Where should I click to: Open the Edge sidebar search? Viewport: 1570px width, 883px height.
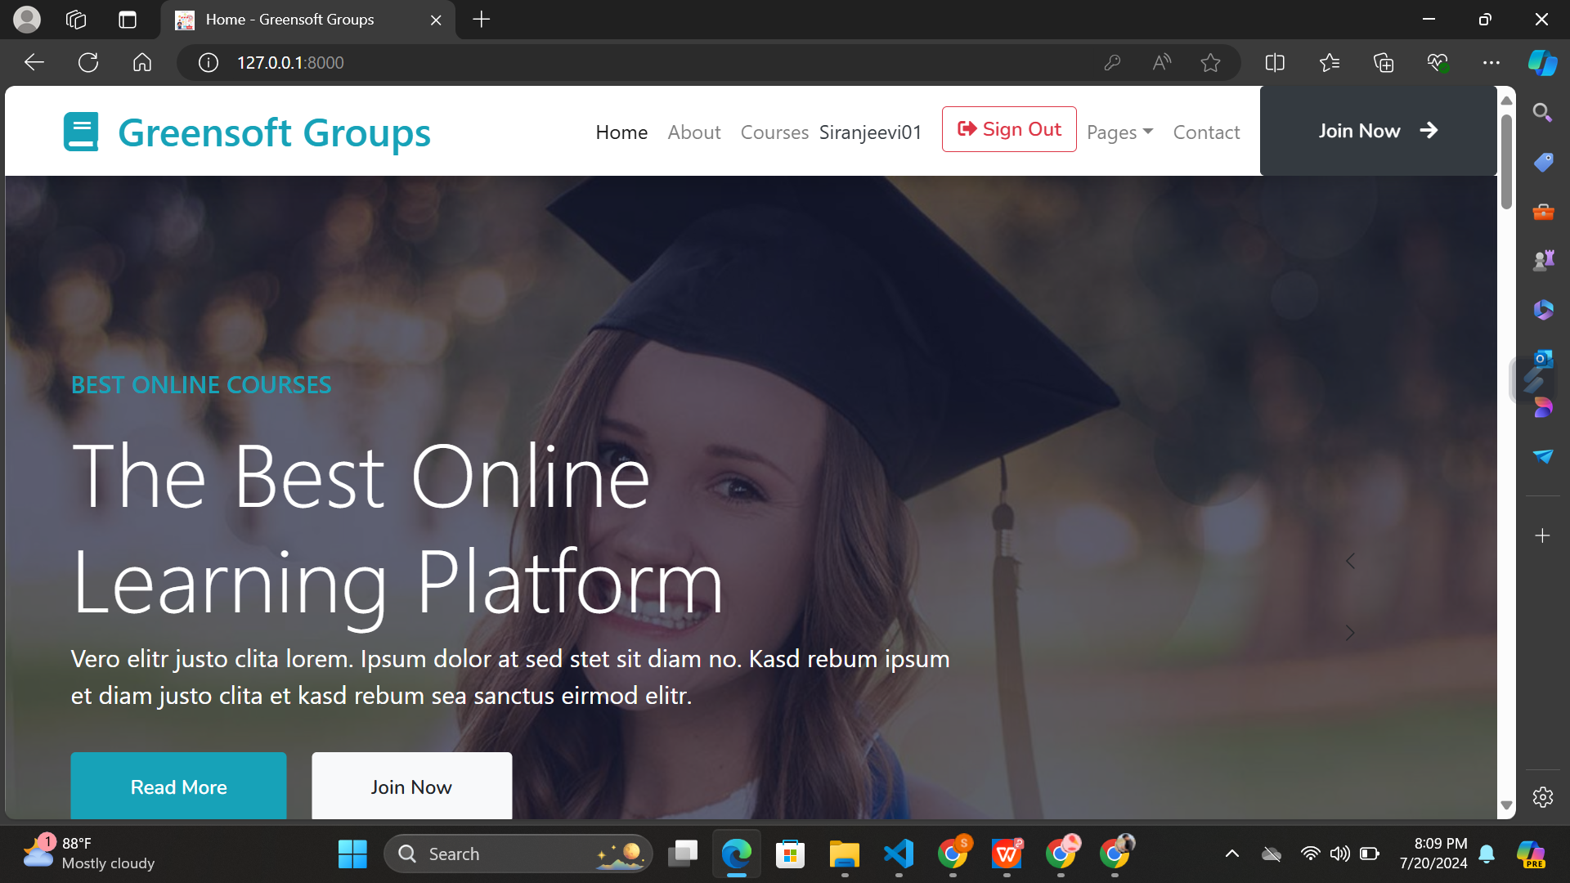(1543, 113)
